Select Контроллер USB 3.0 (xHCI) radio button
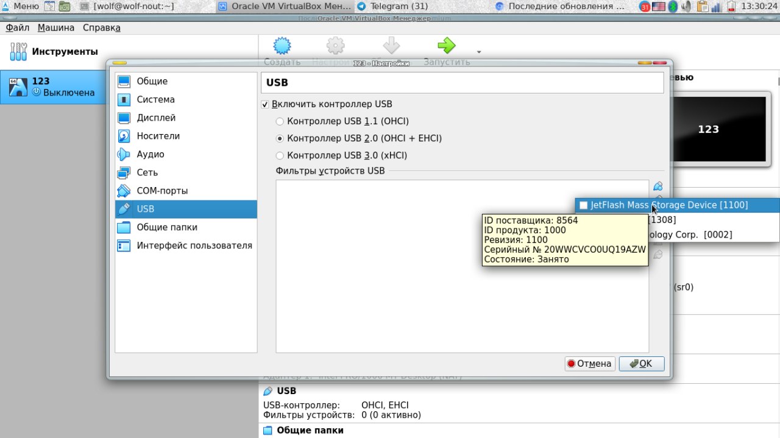Image resolution: width=780 pixels, height=438 pixels. coord(280,155)
